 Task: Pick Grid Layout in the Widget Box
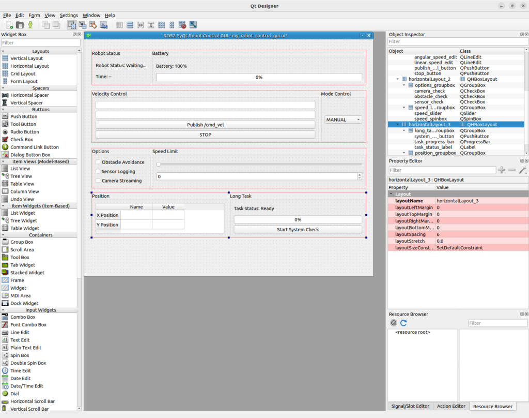(x=23, y=73)
